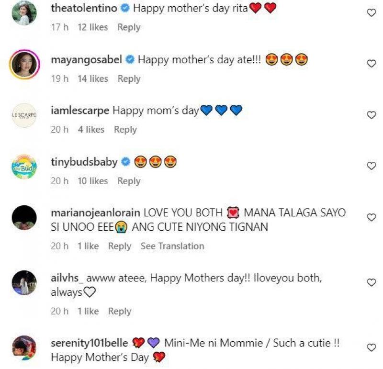
Task: Tap heart icon on mayangosabel's comment
Action: point(371,64)
